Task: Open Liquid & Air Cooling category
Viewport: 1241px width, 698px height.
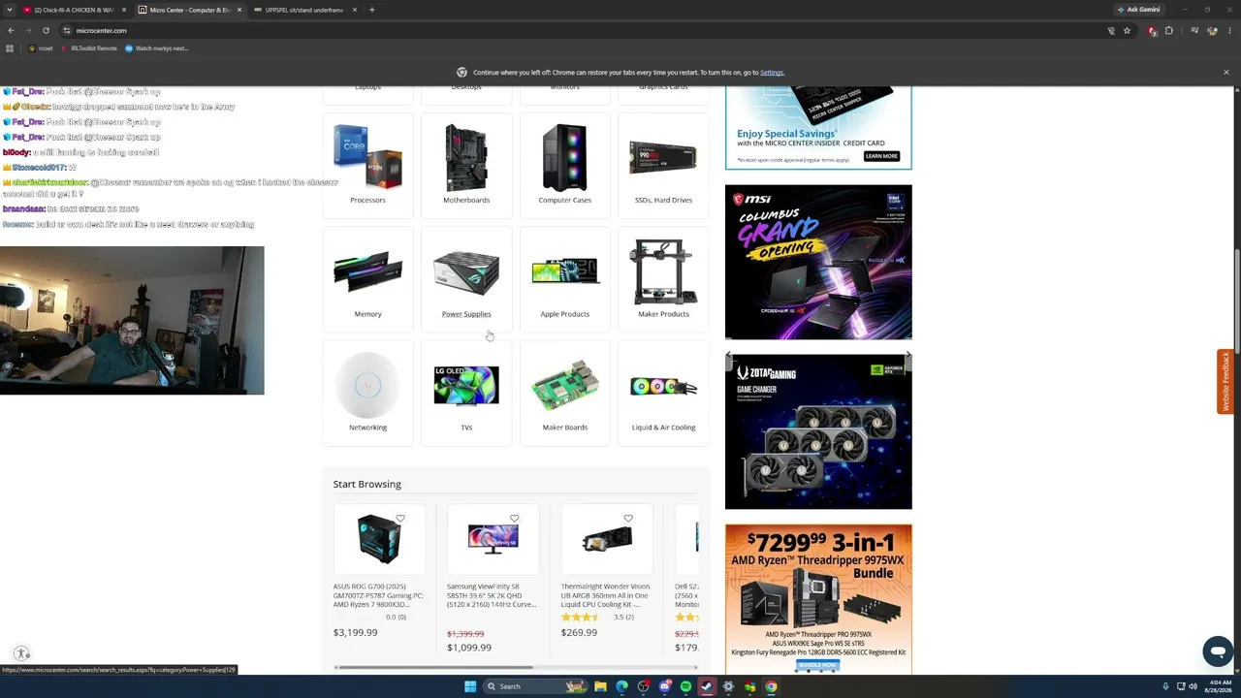Action: tap(663, 393)
